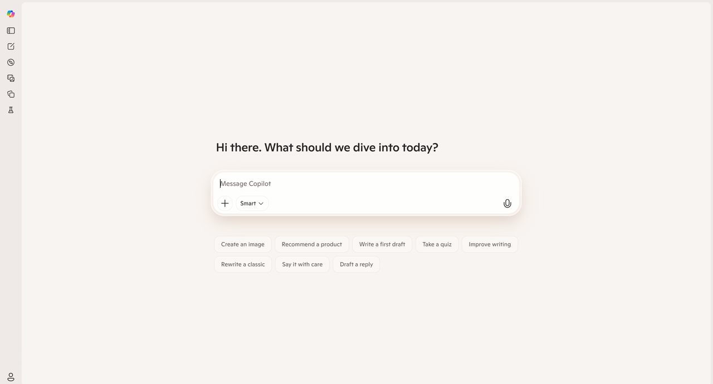The height and width of the screenshot is (384, 713).
Task: Select Take a quiz
Action: pos(437,244)
